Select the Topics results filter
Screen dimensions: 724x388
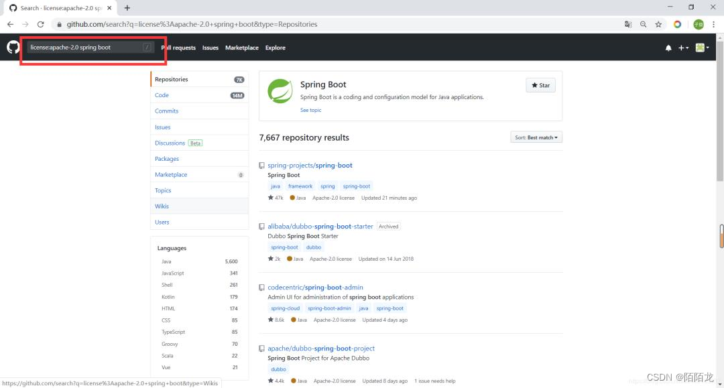[x=200, y=190]
